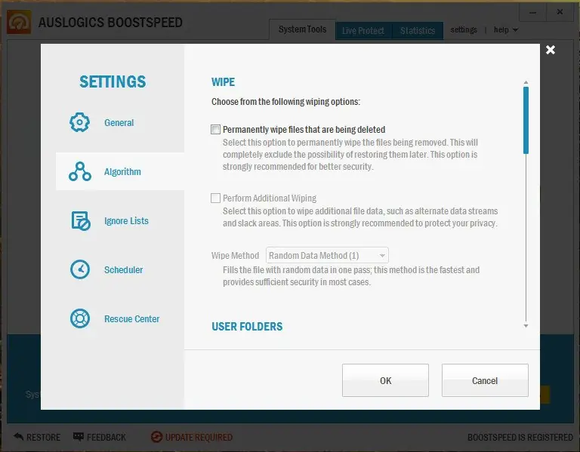Screen dimensions: 580x452
Task: Open the Statistics tab
Action: (x=417, y=31)
